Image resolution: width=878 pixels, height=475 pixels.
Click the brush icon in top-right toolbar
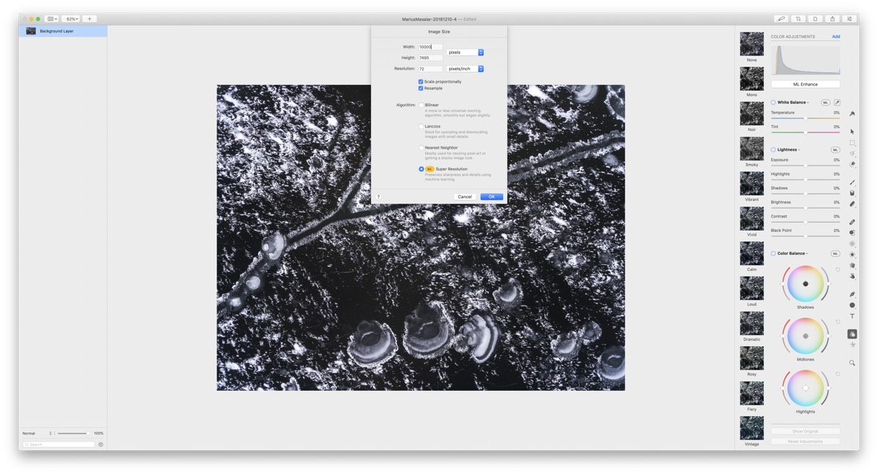(x=781, y=19)
